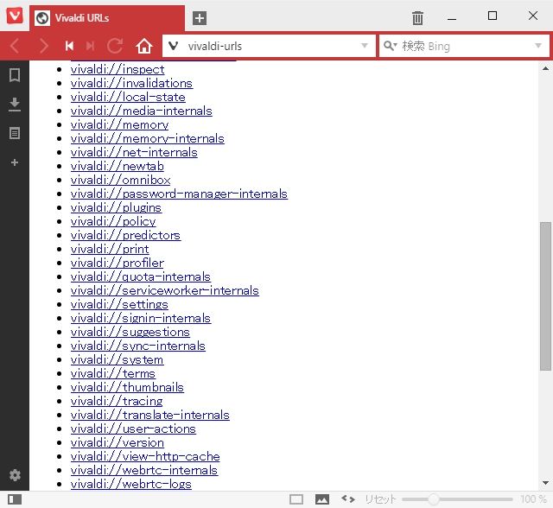The image size is (553, 508).
Task: Open the vivaldi://quota-internals link
Action: 141,276
